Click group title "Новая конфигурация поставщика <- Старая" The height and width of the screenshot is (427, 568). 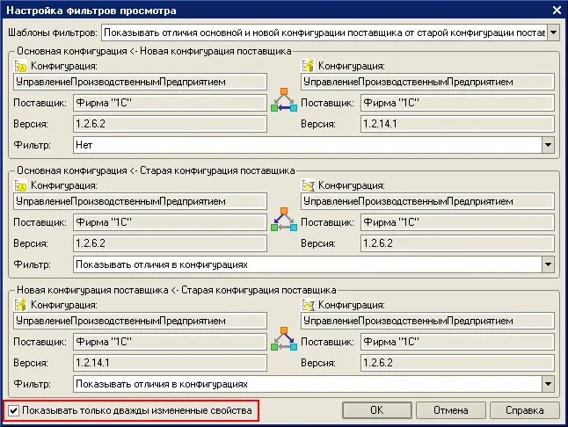[177, 290]
